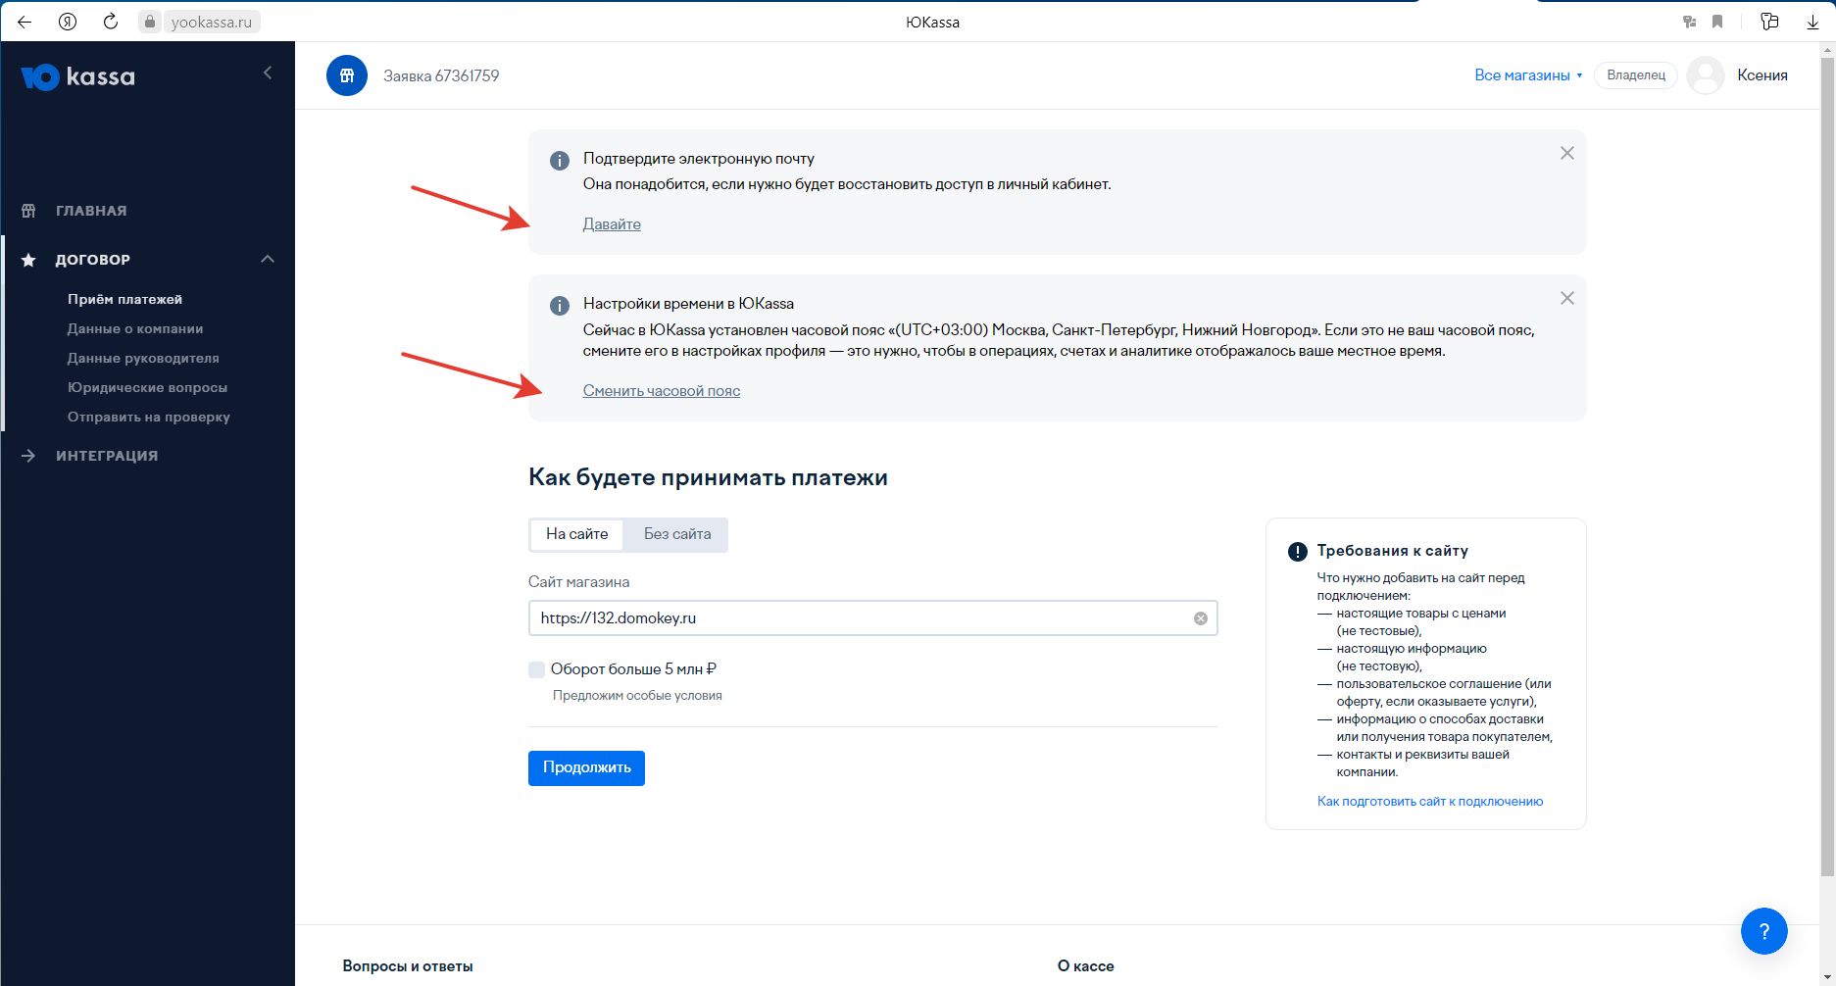The image size is (1836, 986).
Task: Close the email confirmation notice
Action: point(1567,153)
